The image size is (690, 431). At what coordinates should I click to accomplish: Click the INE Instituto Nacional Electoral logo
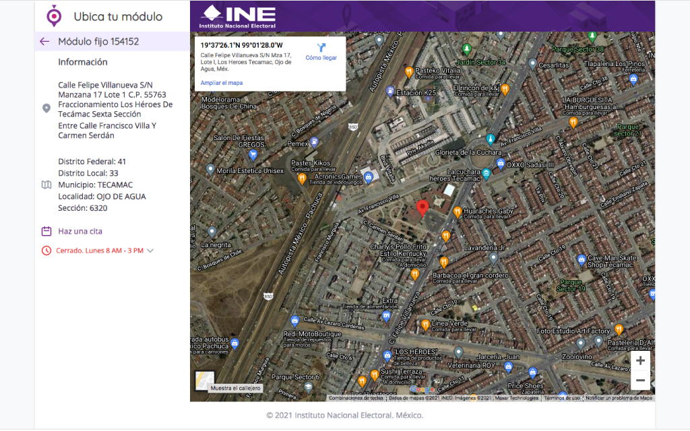238,16
